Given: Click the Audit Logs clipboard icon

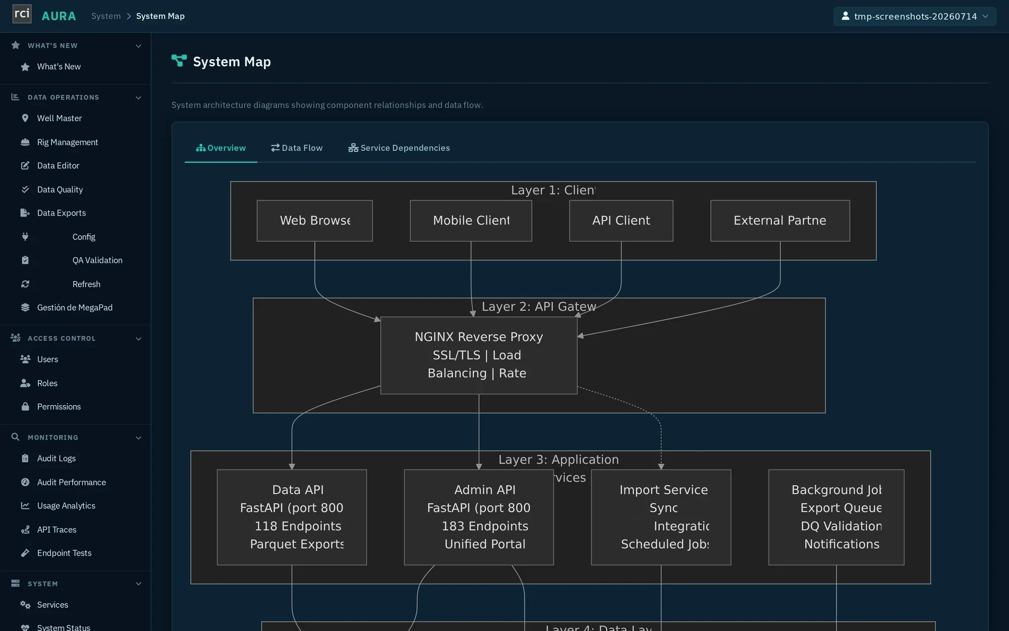Looking at the screenshot, I should pyautogui.click(x=25, y=458).
